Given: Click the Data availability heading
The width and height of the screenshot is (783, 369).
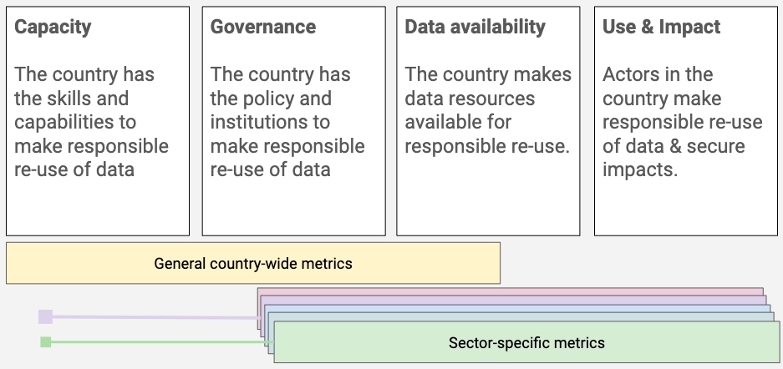Looking at the screenshot, I should coord(475,27).
